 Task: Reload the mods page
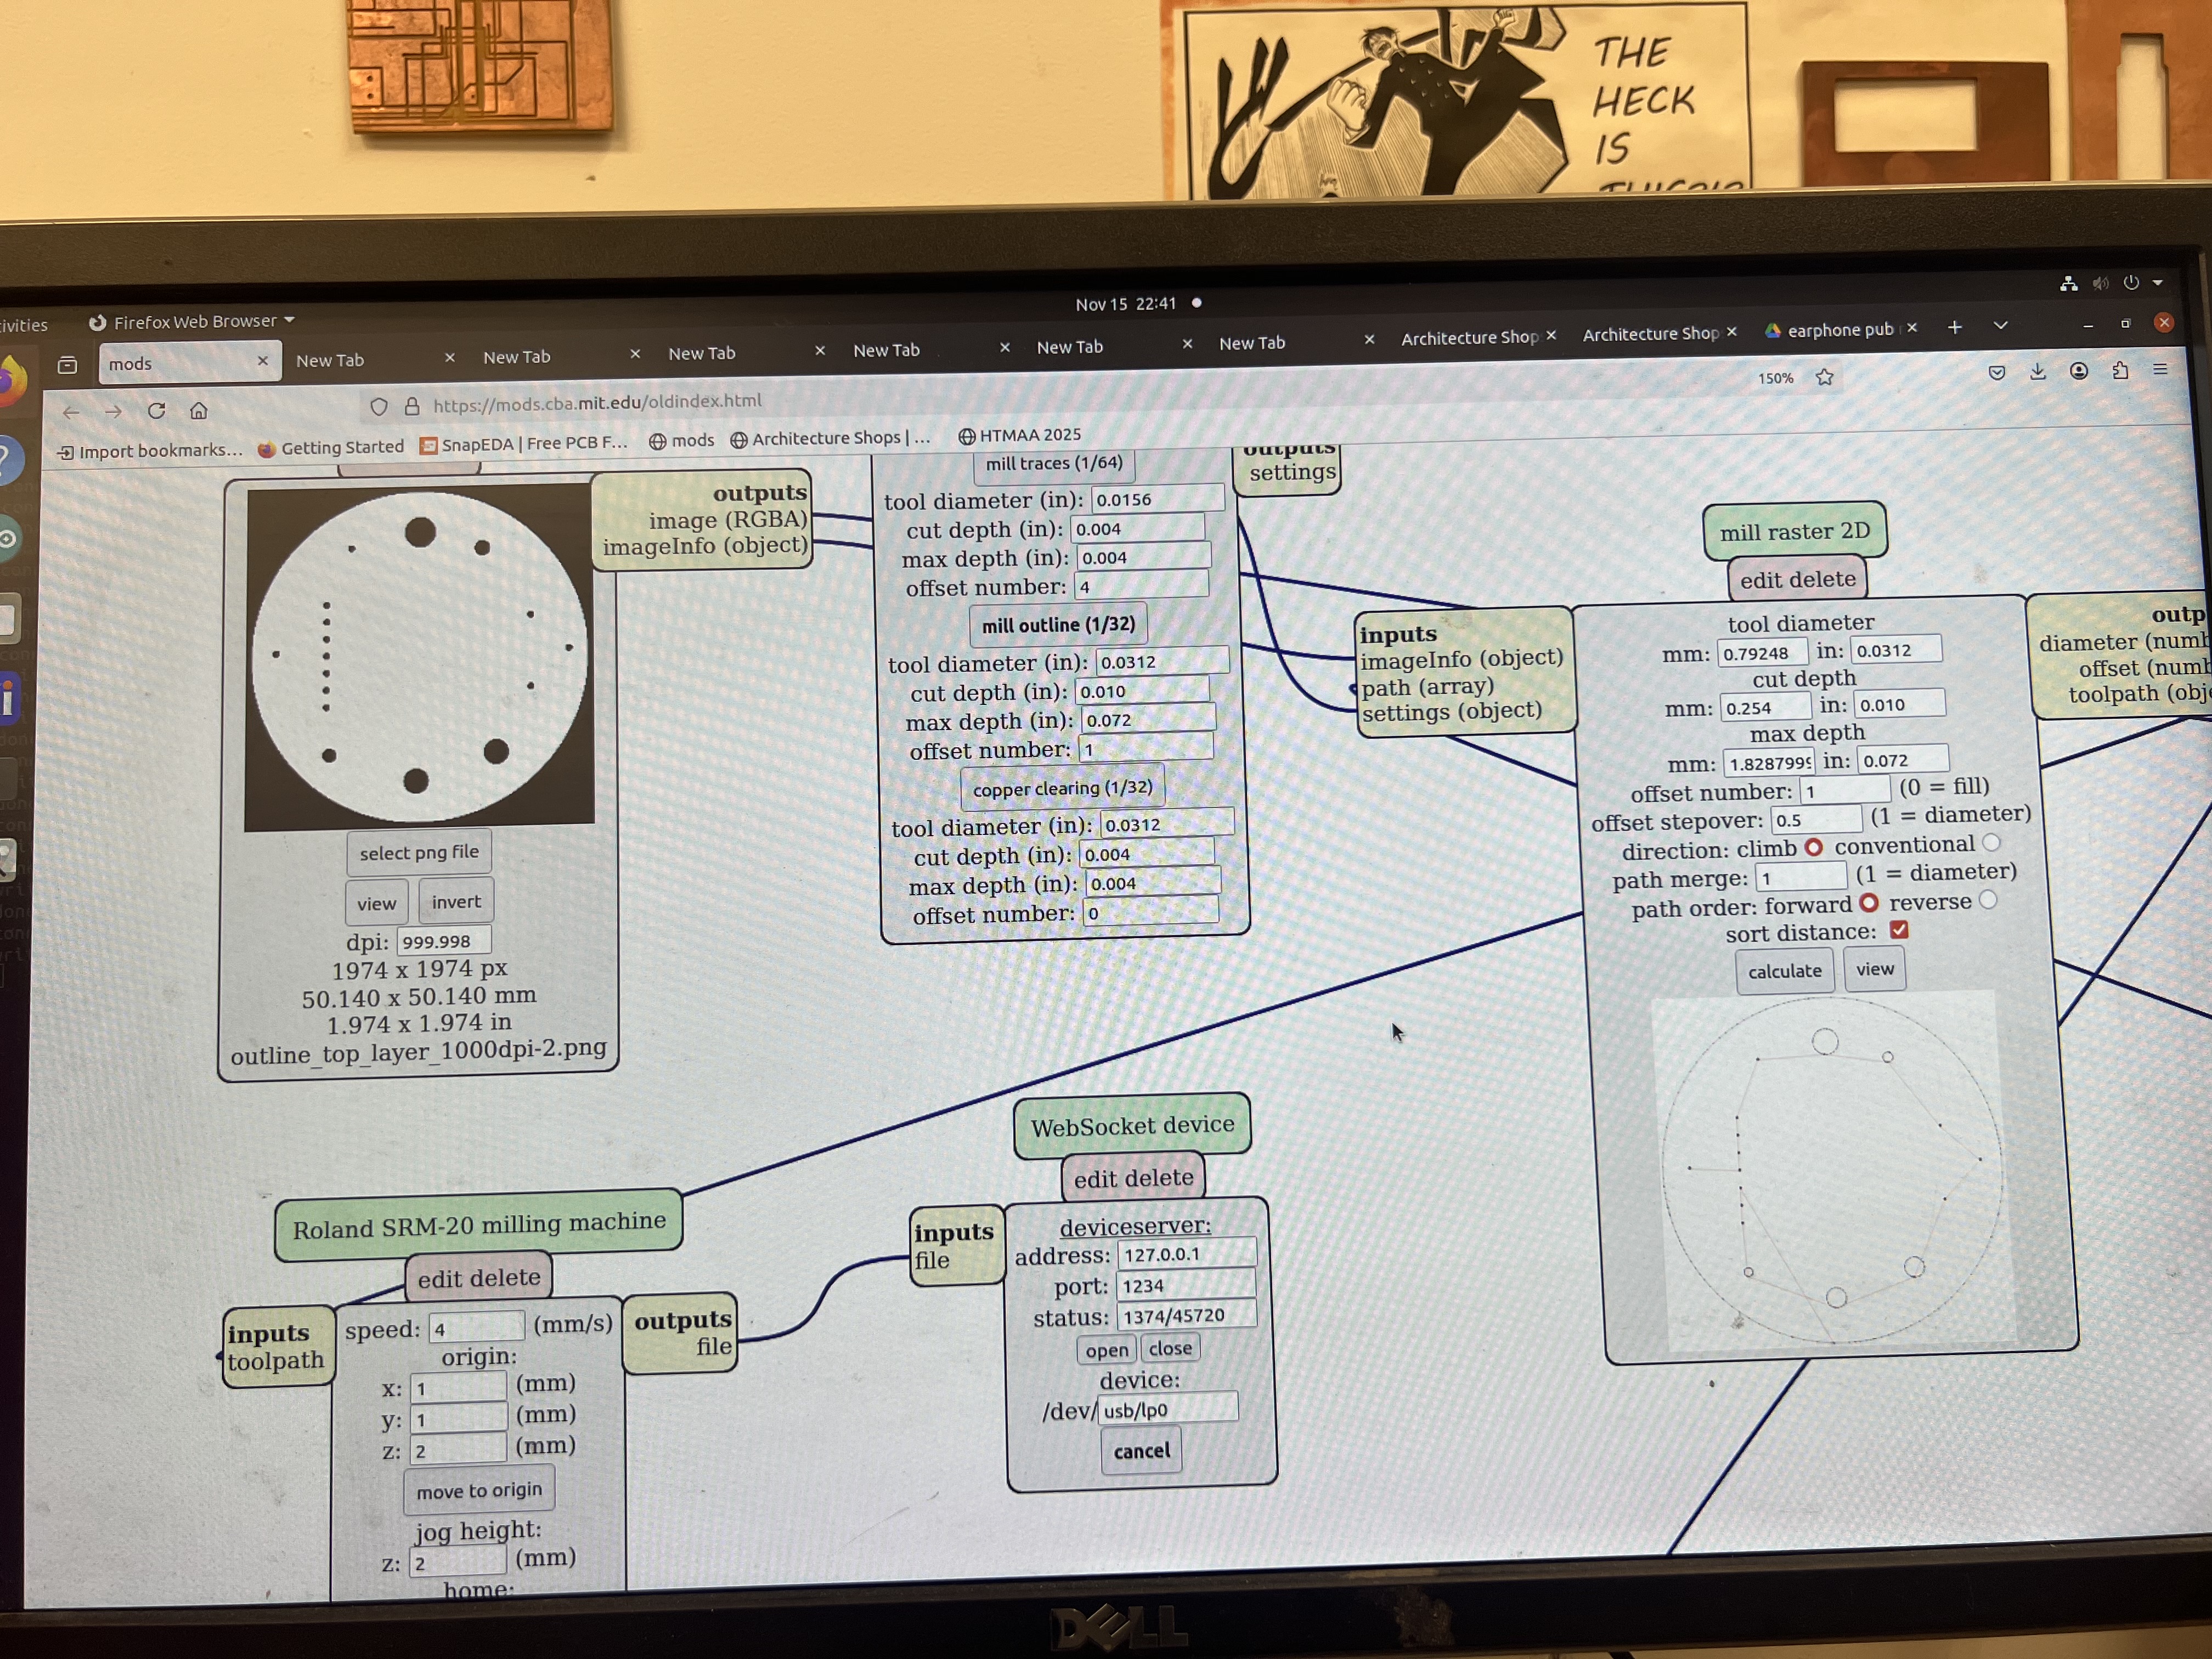156,411
